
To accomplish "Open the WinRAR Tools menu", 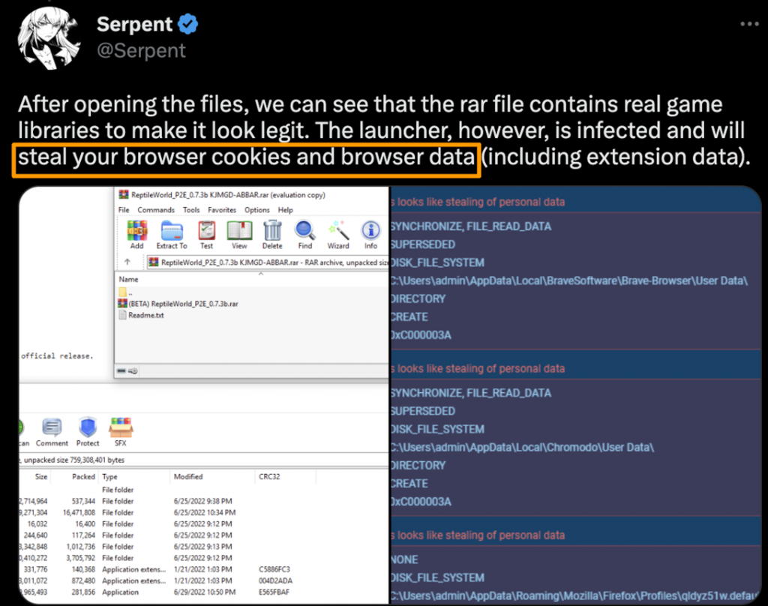I will [191, 210].
